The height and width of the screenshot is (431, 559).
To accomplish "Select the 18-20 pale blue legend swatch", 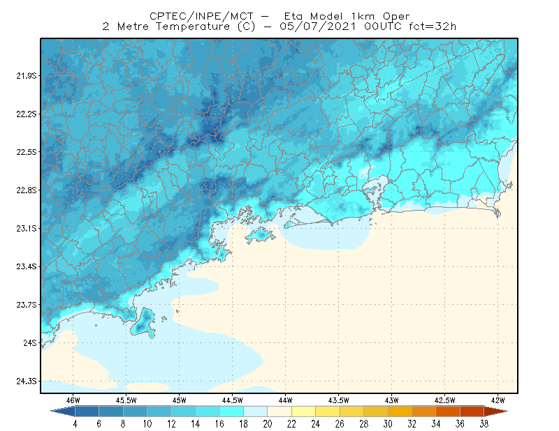I will click(255, 411).
